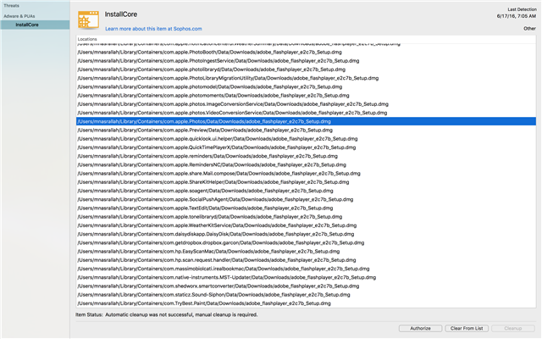The image size is (542, 339).
Task: Select the getdropbox.dropbox.garcon path row
Action: (306, 242)
